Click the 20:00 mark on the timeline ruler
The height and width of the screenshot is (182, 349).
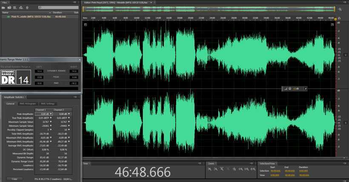click(190, 18)
